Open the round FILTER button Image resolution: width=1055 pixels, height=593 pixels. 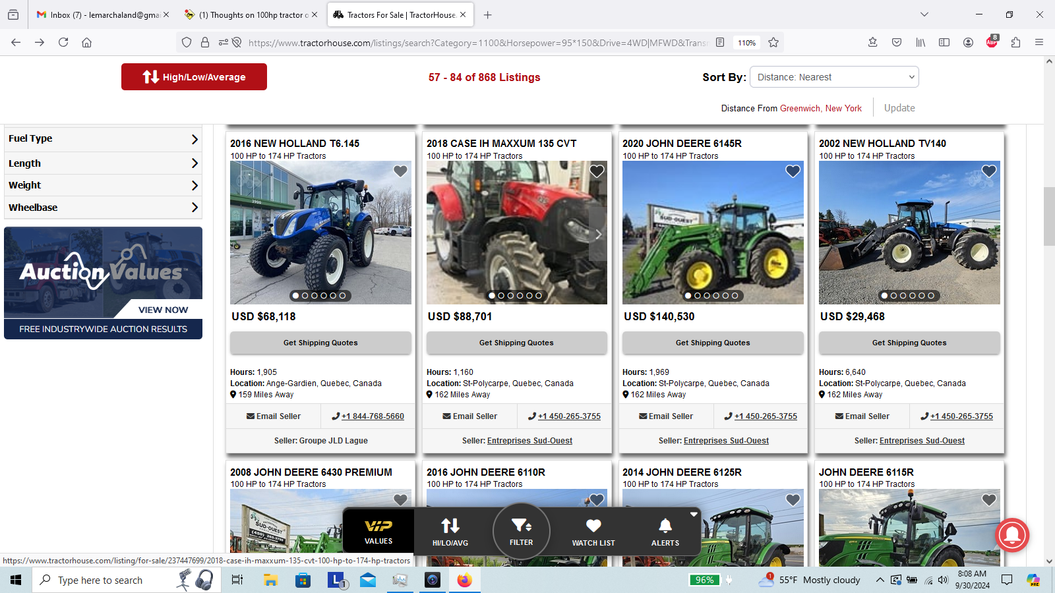coord(522,531)
